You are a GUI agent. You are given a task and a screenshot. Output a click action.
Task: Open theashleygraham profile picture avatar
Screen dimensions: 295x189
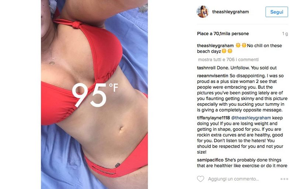pyautogui.click(x=202, y=12)
